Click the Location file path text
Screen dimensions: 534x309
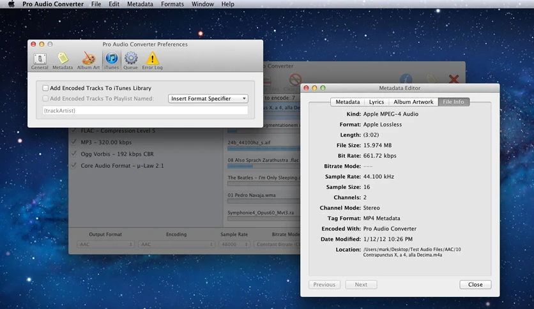coord(412,252)
